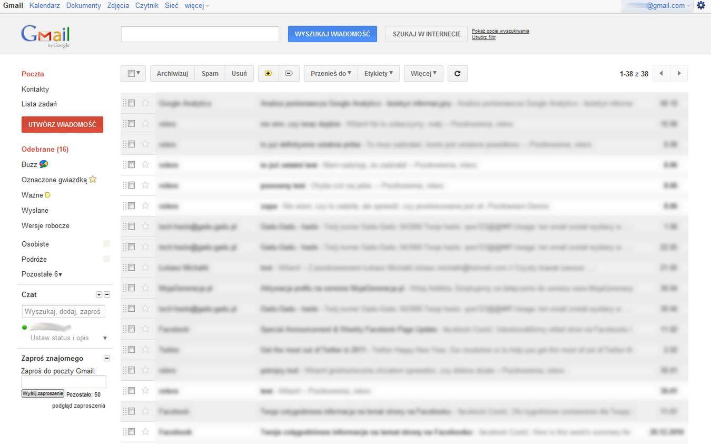Focus the main mail search field
Viewport: 711px width, 444px height.
click(200, 34)
